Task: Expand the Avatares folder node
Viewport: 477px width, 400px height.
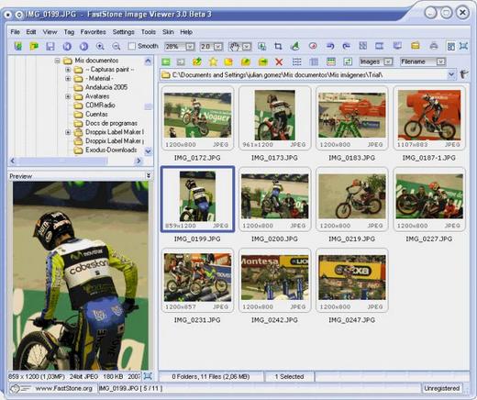Action: 68,96
